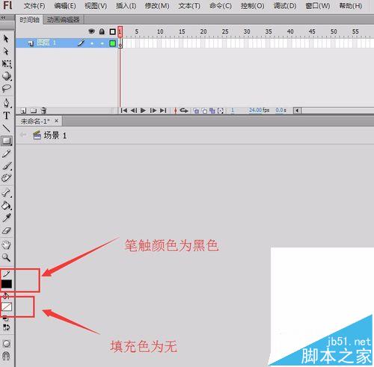374x367 pixels.
Task: Toggle show/hide all layers eye icon
Action: point(91,31)
